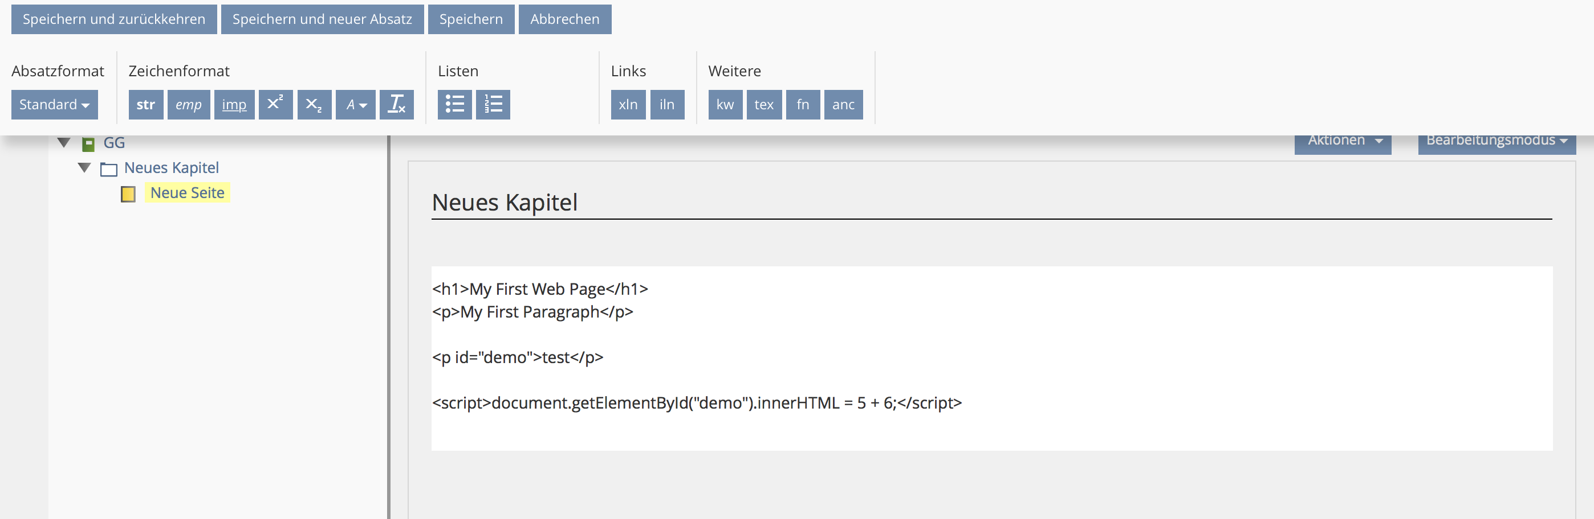Collapse the GG tree node
The width and height of the screenshot is (1594, 519).
tap(64, 143)
